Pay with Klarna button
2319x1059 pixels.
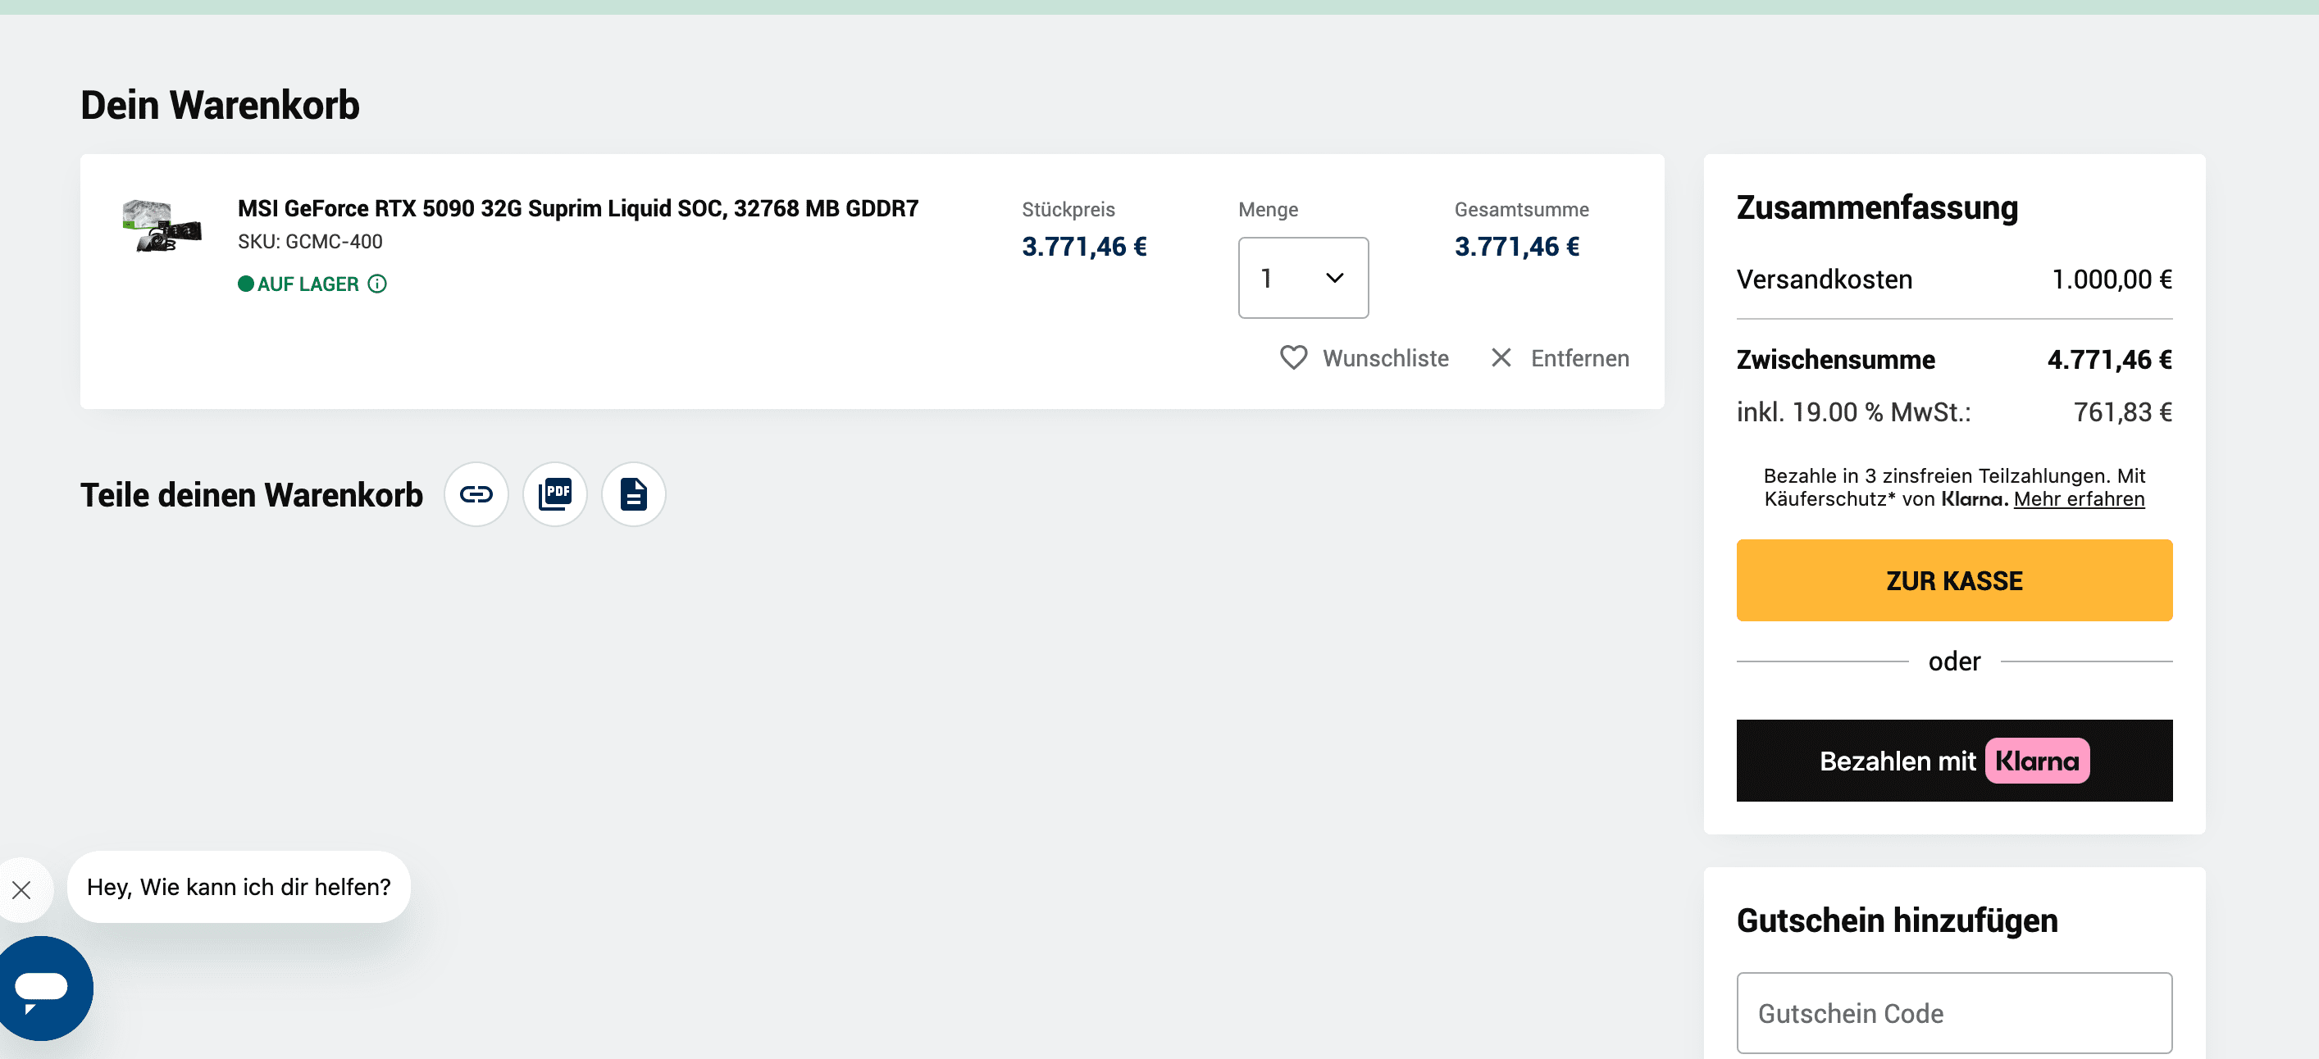[x=1953, y=761]
